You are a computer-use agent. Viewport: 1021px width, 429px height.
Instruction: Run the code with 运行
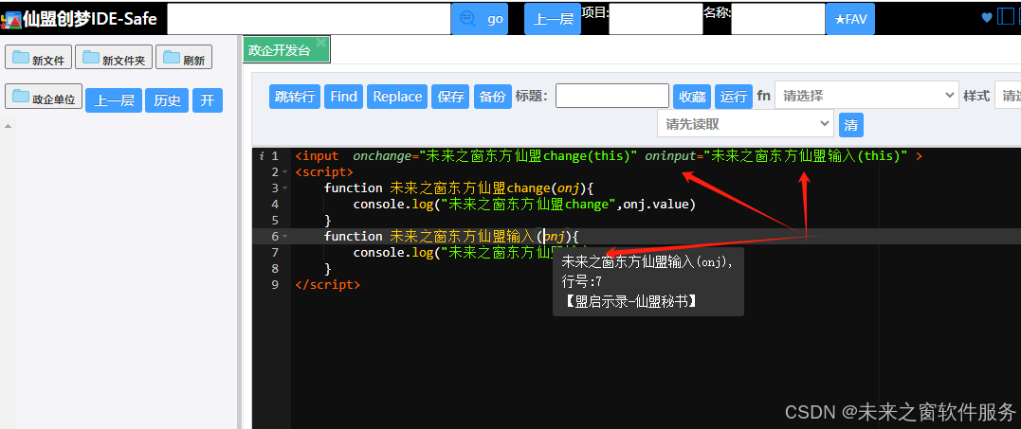(x=734, y=97)
